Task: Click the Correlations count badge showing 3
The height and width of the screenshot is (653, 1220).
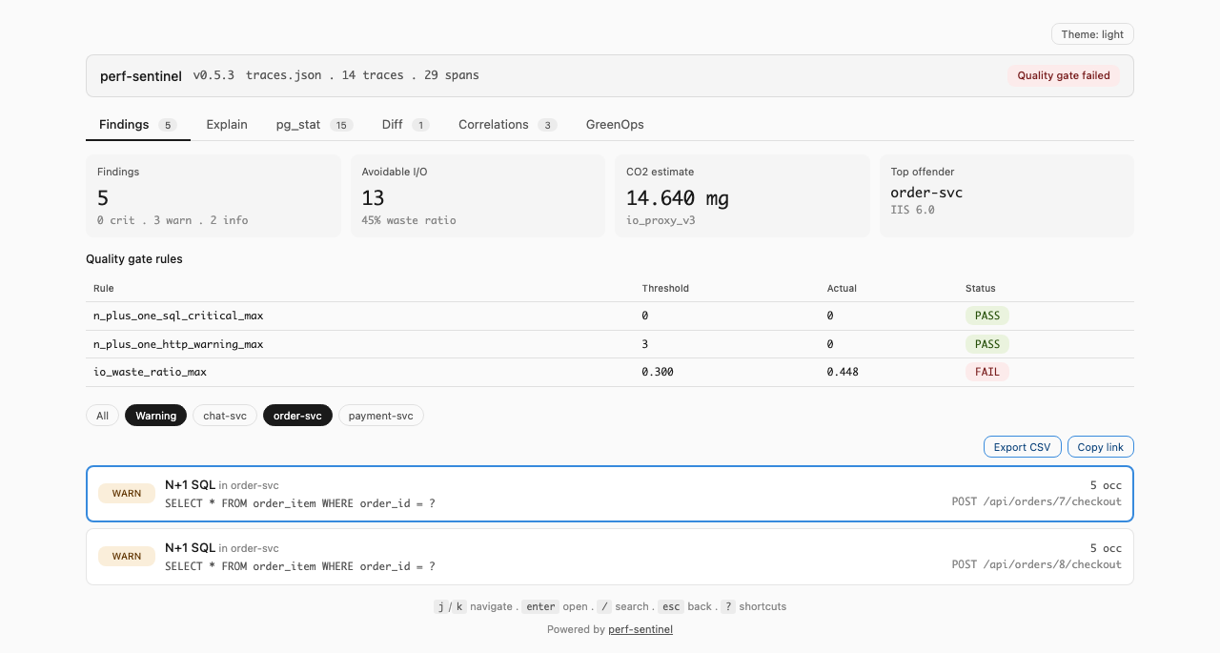Action: point(548,124)
